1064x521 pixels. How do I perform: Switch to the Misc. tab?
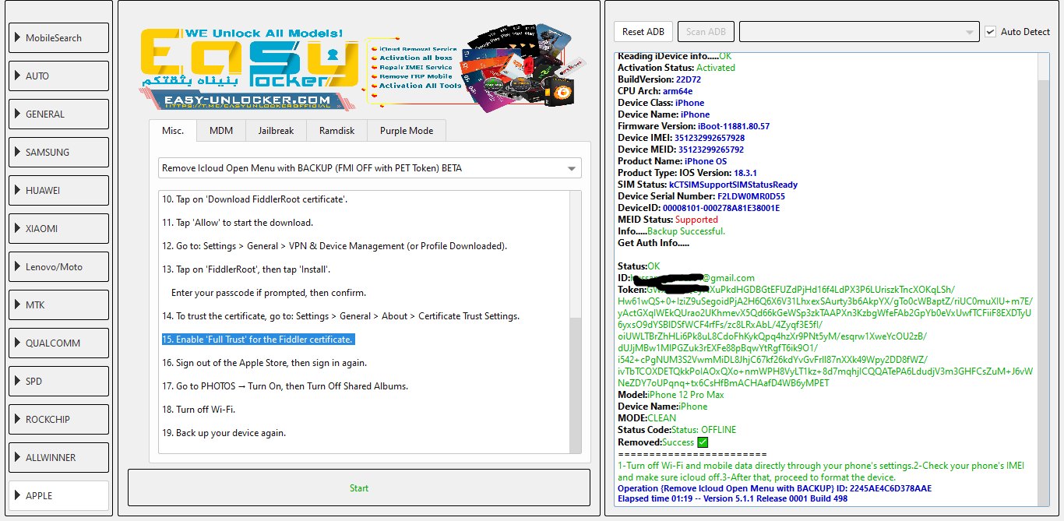[173, 130]
